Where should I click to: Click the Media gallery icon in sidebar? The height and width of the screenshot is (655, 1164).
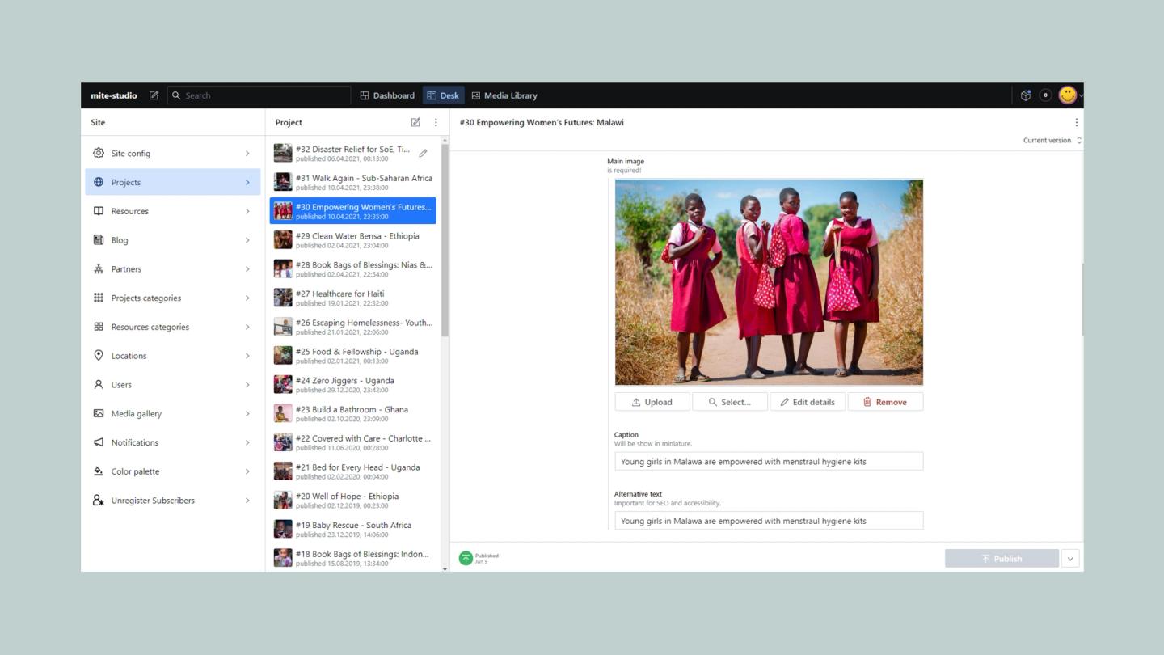[99, 413]
